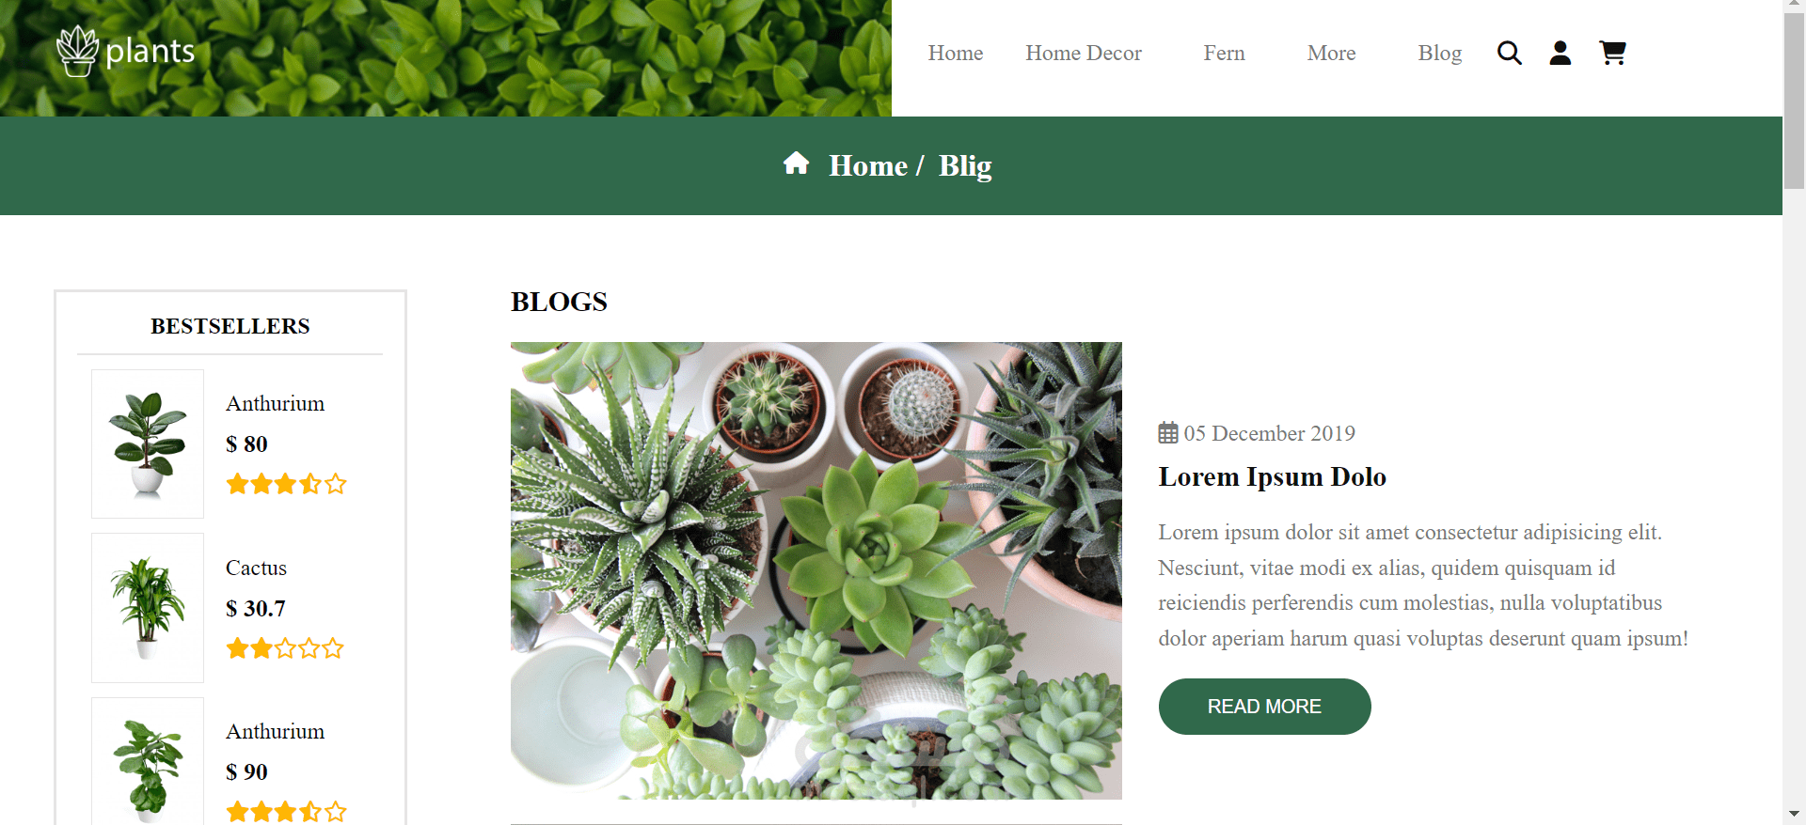
Task: Open the first Anthurium product thumbnail
Action: (x=148, y=444)
